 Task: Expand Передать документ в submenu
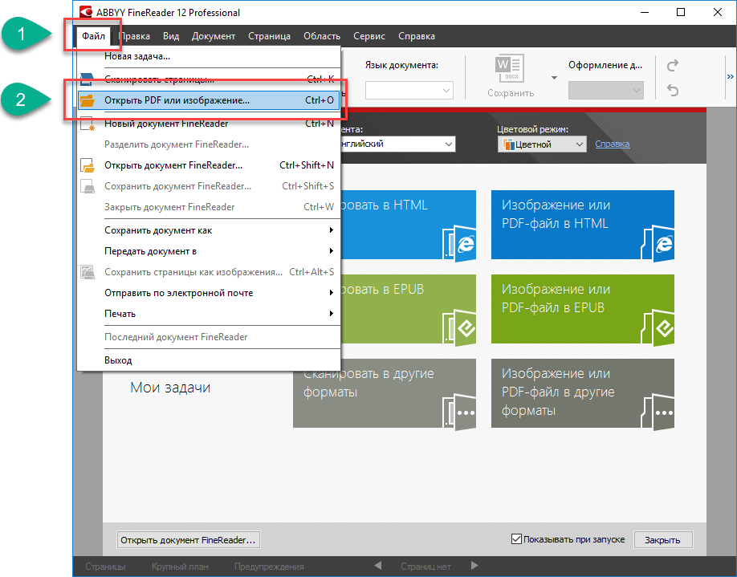click(209, 251)
